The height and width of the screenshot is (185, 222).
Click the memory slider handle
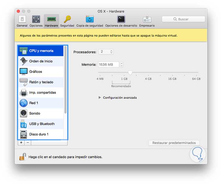tap(130, 72)
